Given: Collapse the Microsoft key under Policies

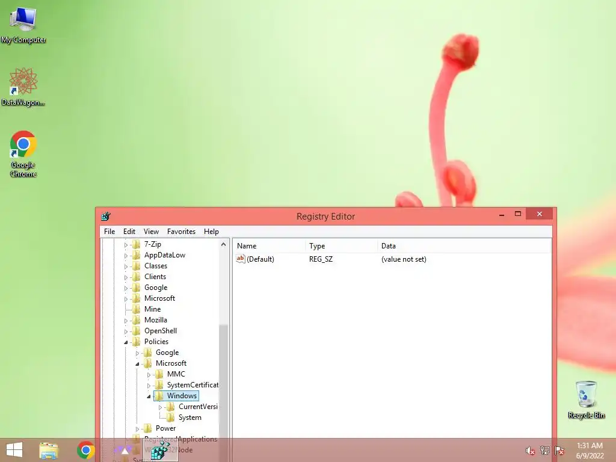Looking at the screenshot, I should (x=137, y=364).
